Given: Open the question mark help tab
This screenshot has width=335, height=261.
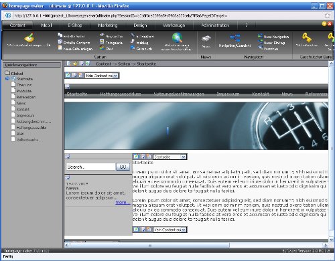Looking at the screenshot, I should [247, 25].
